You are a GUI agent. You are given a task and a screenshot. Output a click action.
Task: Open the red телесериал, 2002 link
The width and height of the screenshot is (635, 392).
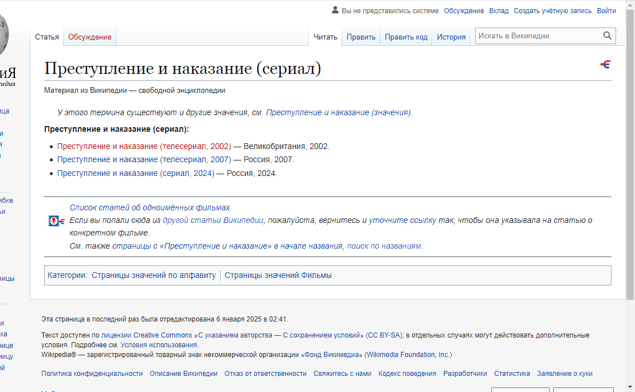[x=144, y=146]
